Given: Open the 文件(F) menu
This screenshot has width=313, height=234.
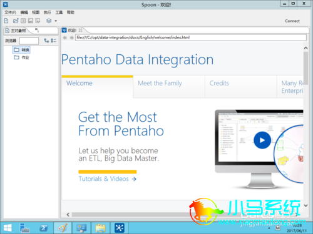Looking at the screenshot, I should pyautogui.click(x=10, y=12).
